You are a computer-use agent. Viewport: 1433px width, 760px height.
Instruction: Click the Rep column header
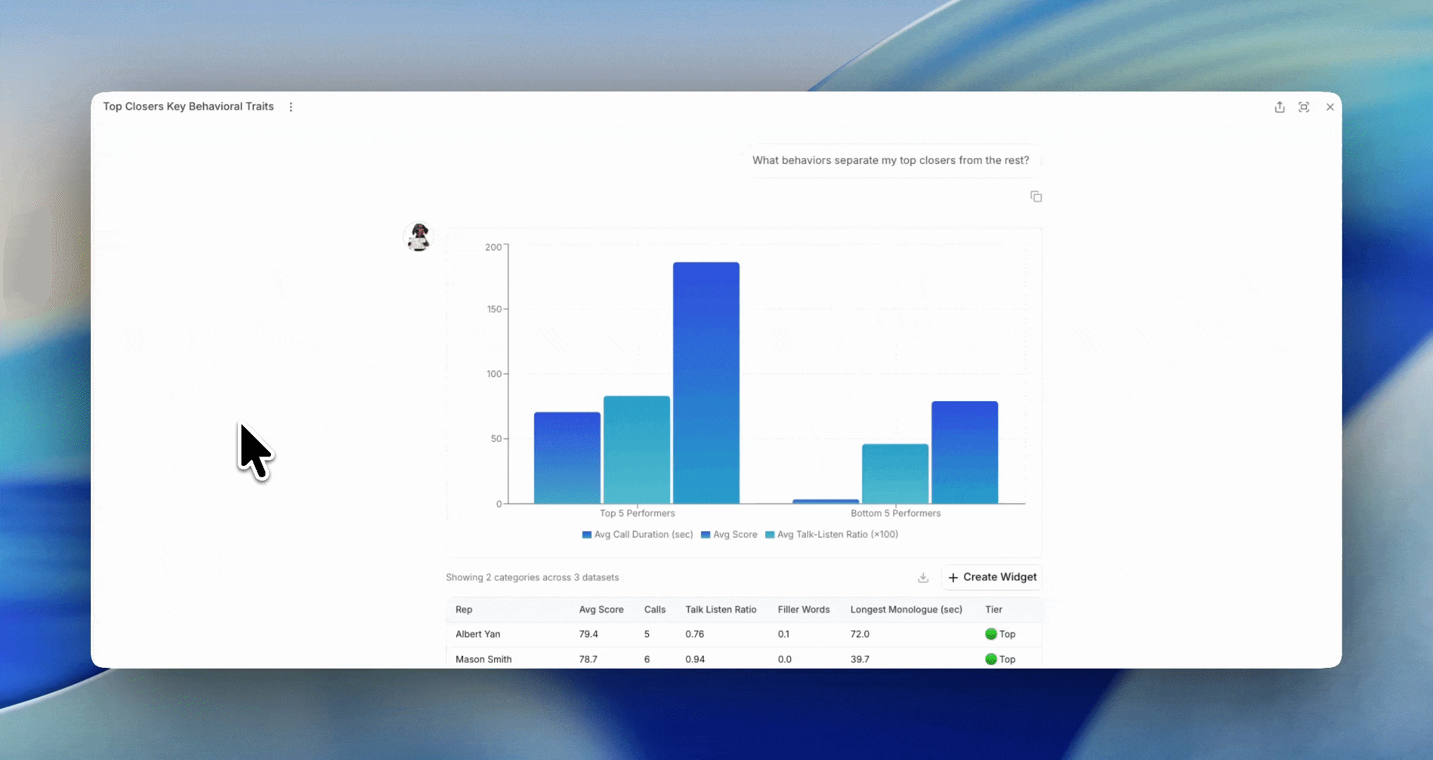click(x=464, y=609)
